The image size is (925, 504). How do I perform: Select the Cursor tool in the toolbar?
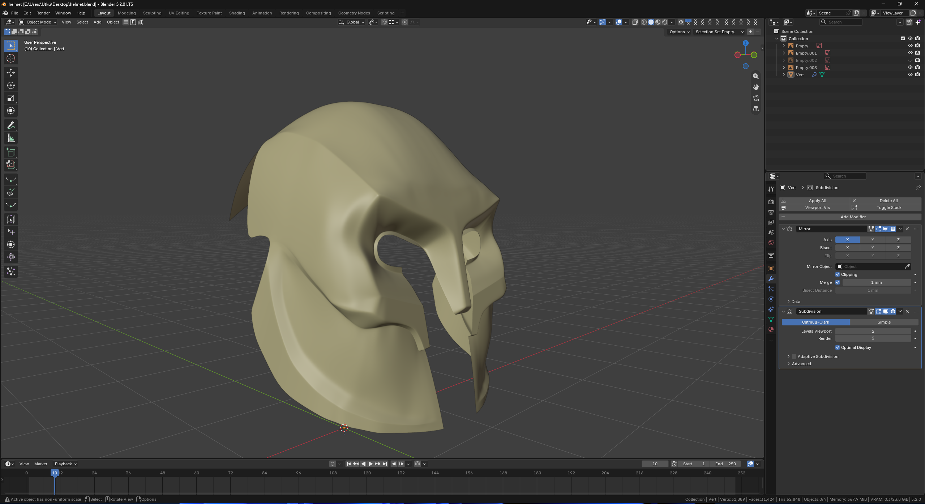pyautogui.click(x=11, y=59)
